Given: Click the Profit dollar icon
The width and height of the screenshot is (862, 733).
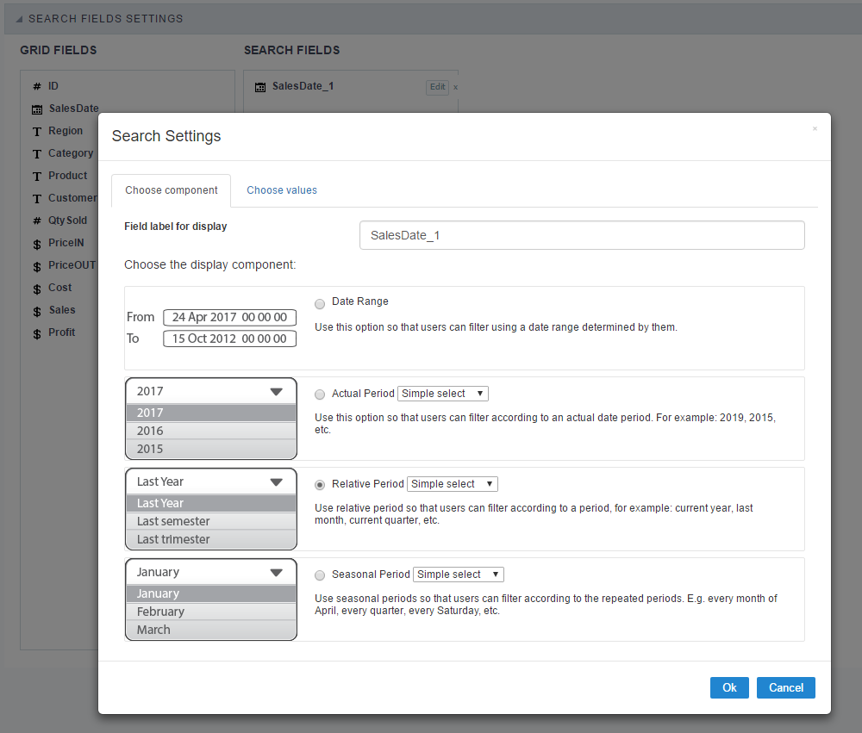Looking at the screenshot, I should point(37,333).
